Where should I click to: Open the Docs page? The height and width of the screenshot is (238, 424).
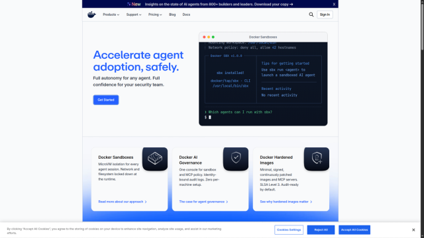(186, 15)
